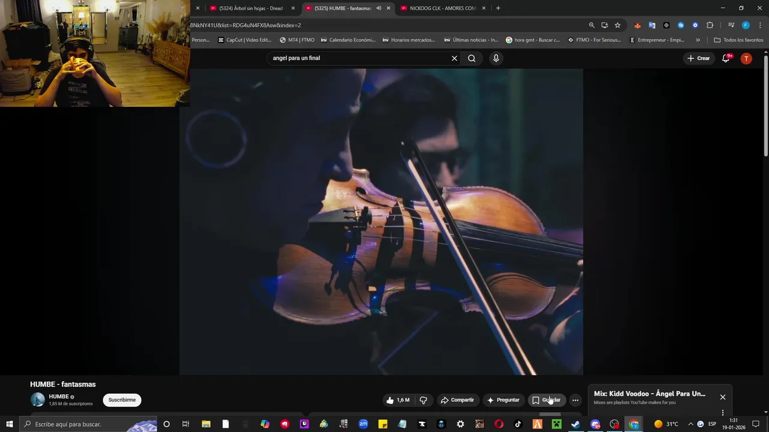This screenshot has width=769, height=432.
Task: Open the Windows Start menu
Action: point(10,424)
